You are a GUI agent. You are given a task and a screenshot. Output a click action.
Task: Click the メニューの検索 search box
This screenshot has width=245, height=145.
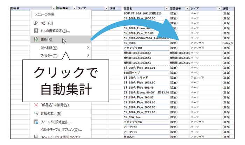point(60,14)
